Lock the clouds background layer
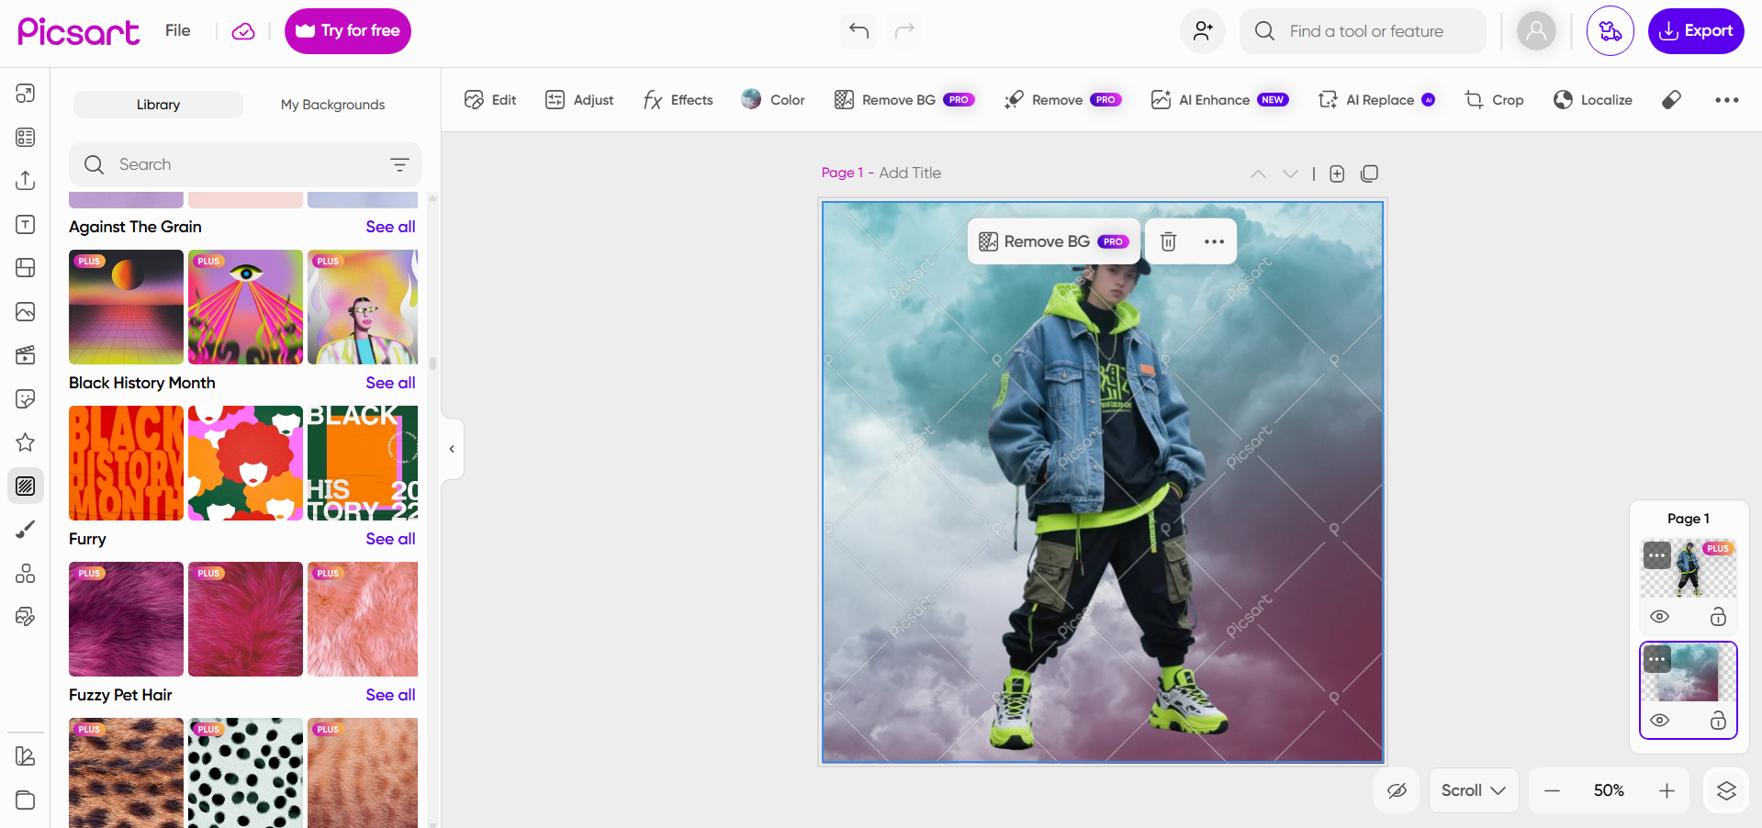 click(x=1719, y=722)
